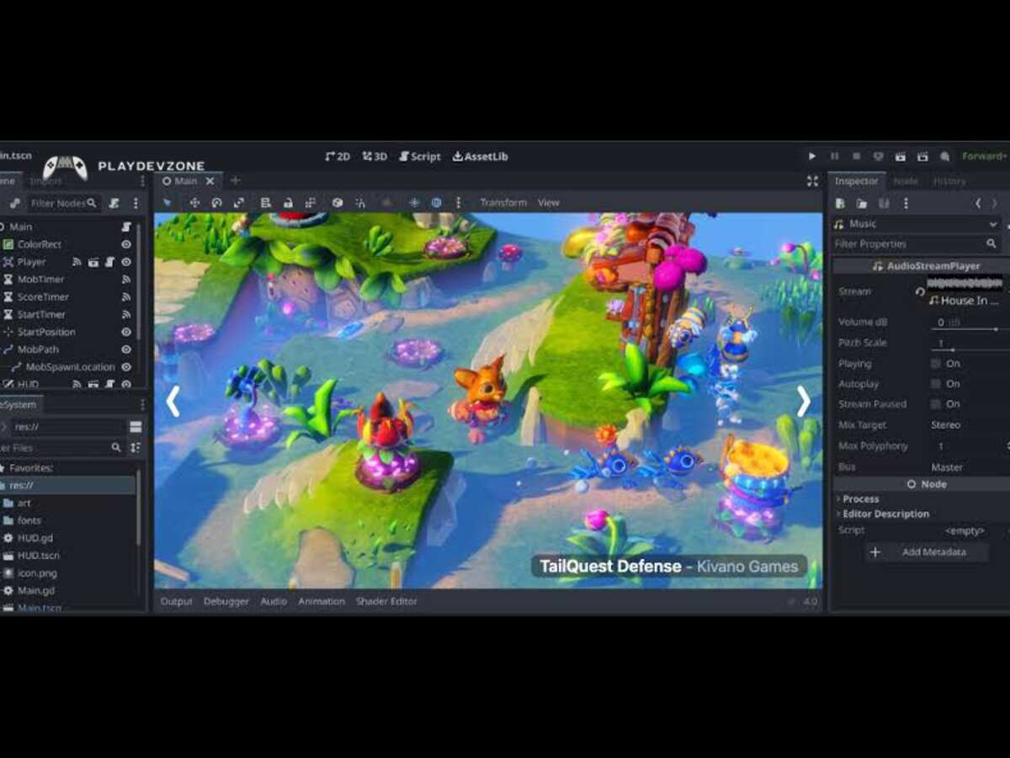
Task: Open the Shader Editor bottom panel
Action: [386, 601]
